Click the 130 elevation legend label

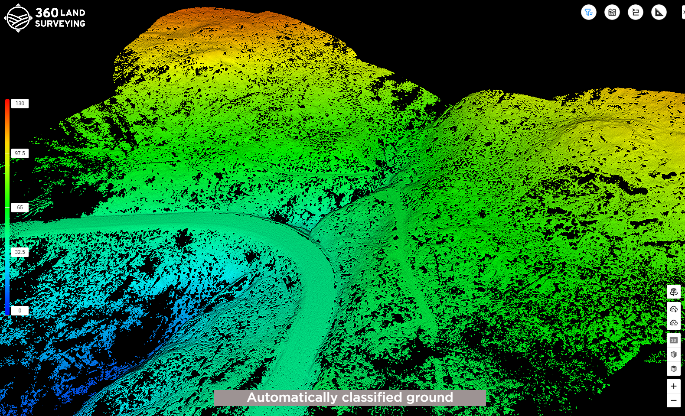click(20, 104)
